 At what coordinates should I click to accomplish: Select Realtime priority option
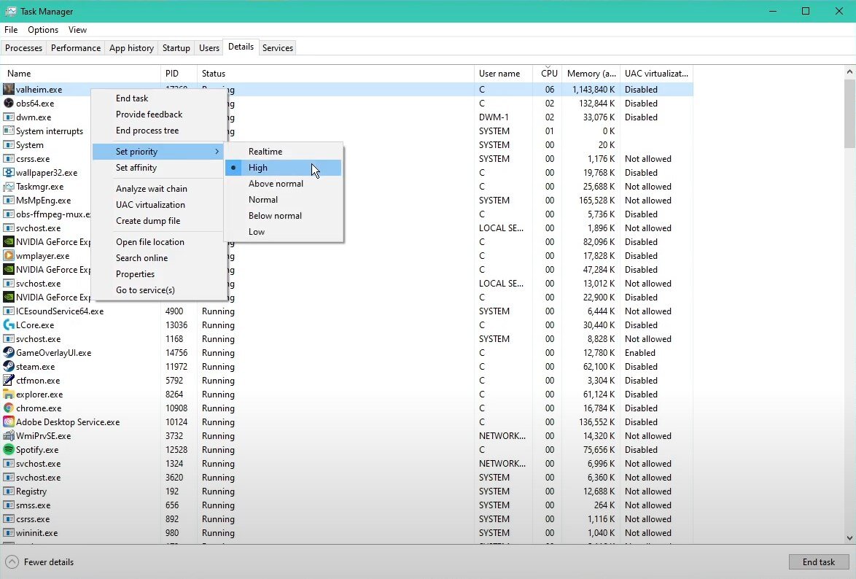pos(265,152)
